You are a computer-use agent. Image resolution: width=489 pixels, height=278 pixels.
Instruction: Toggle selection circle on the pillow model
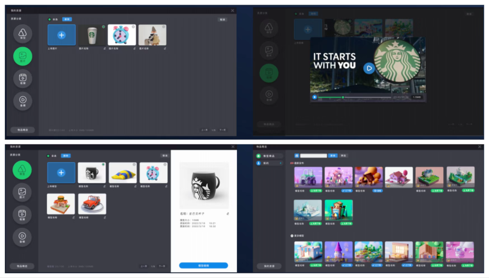(134, 165)
